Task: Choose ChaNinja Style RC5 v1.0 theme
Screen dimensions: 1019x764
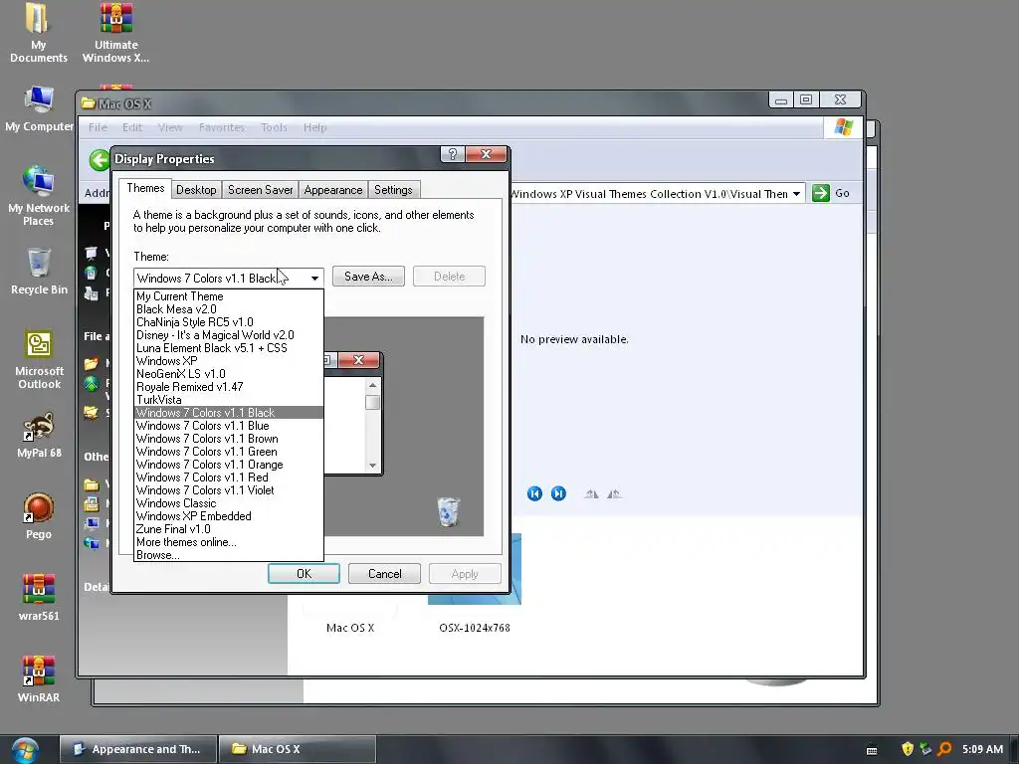Action: (229, 322)
